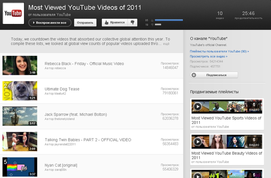Open Jack Sparrow video thumbnail
271x178 pixels.
click(20, 116)
